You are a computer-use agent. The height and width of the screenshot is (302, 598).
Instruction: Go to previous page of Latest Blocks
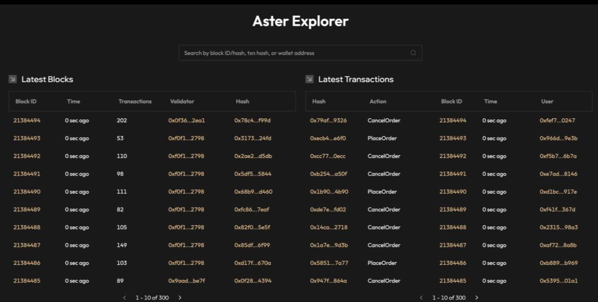124,297
